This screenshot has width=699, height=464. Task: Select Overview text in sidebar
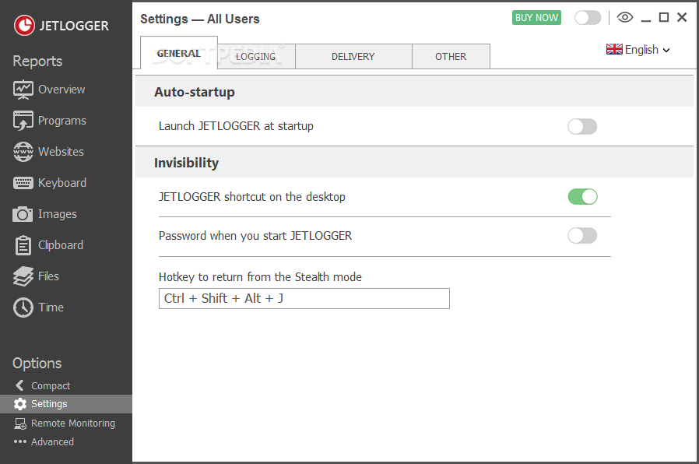(61, 90)
